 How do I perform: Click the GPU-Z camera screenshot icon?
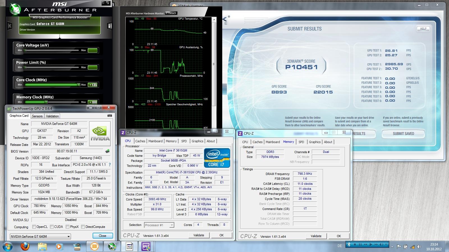(x=110, y=116)
